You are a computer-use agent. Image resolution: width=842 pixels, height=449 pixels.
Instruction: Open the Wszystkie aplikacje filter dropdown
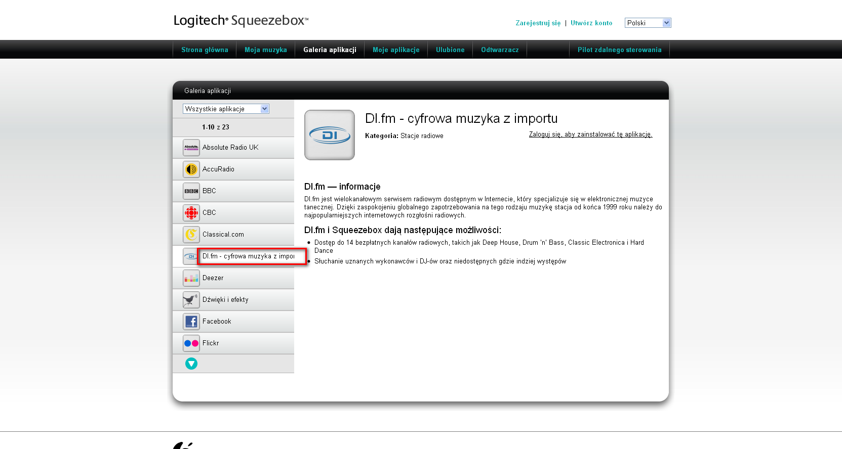[x=226, y=109]
